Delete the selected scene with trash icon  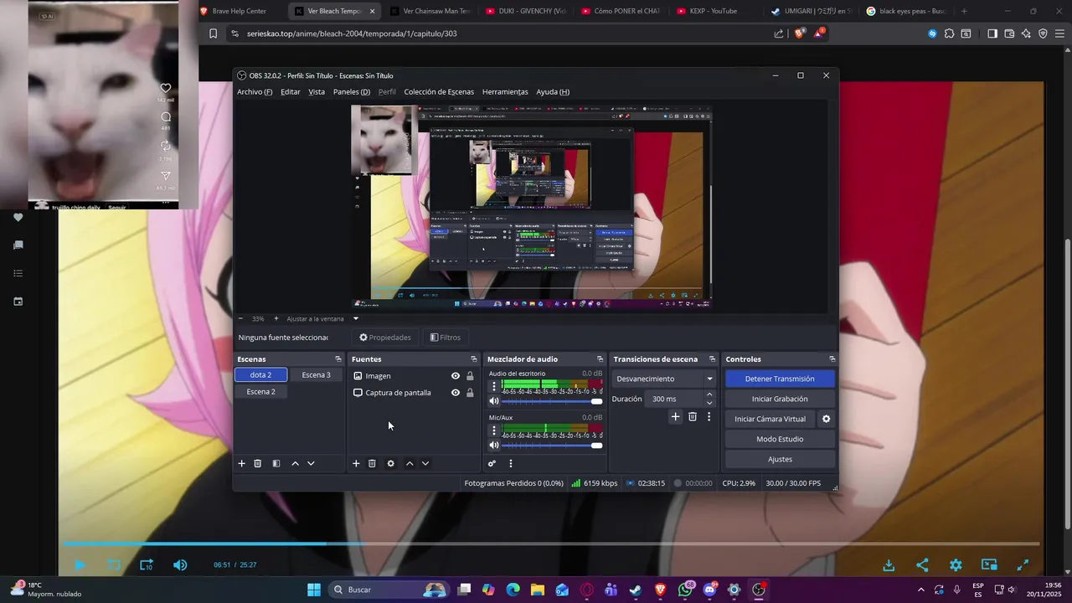258,463
